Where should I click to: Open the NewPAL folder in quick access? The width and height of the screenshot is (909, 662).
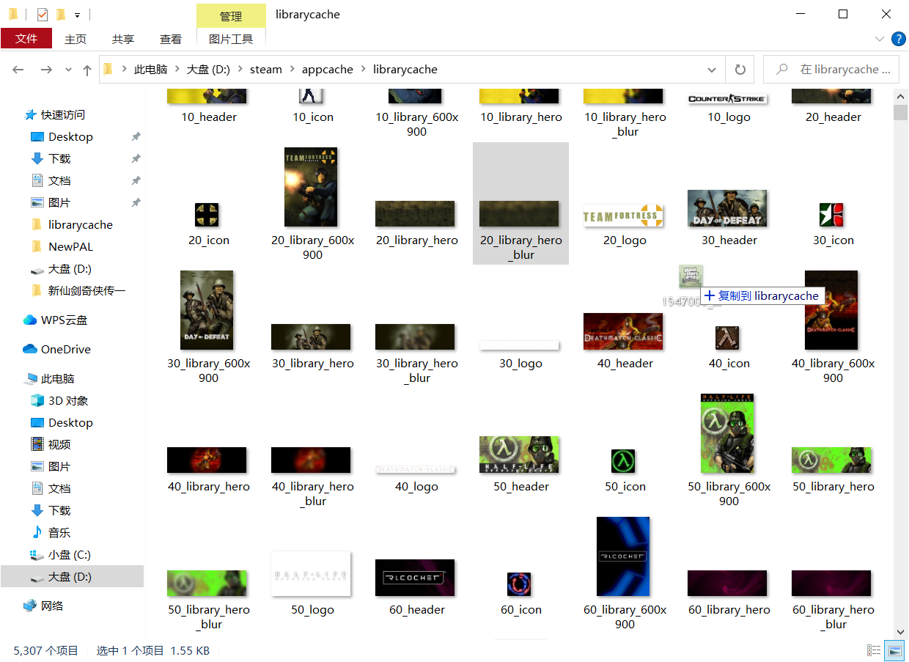(x=62, y=247)
